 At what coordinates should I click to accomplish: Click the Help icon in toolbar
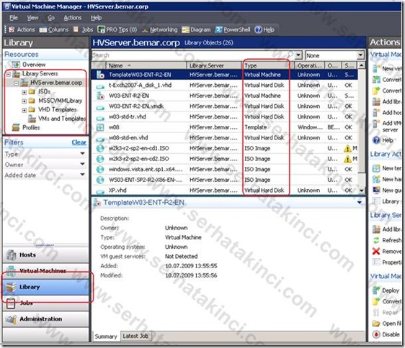[x=258, y=29]
